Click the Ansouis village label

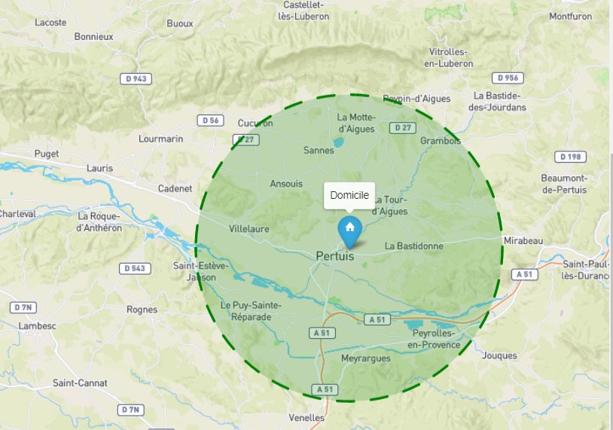click(286, 184)
